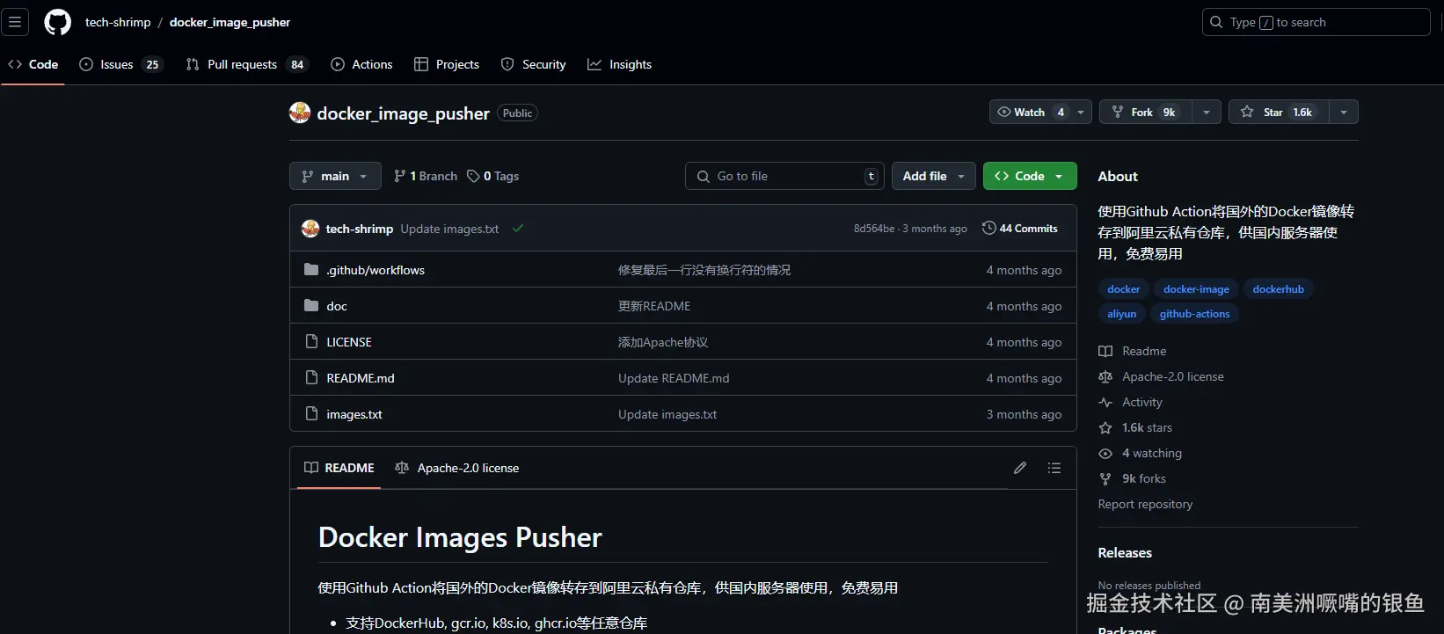Click the Docker Images Pusher README heading

[460, 537]
